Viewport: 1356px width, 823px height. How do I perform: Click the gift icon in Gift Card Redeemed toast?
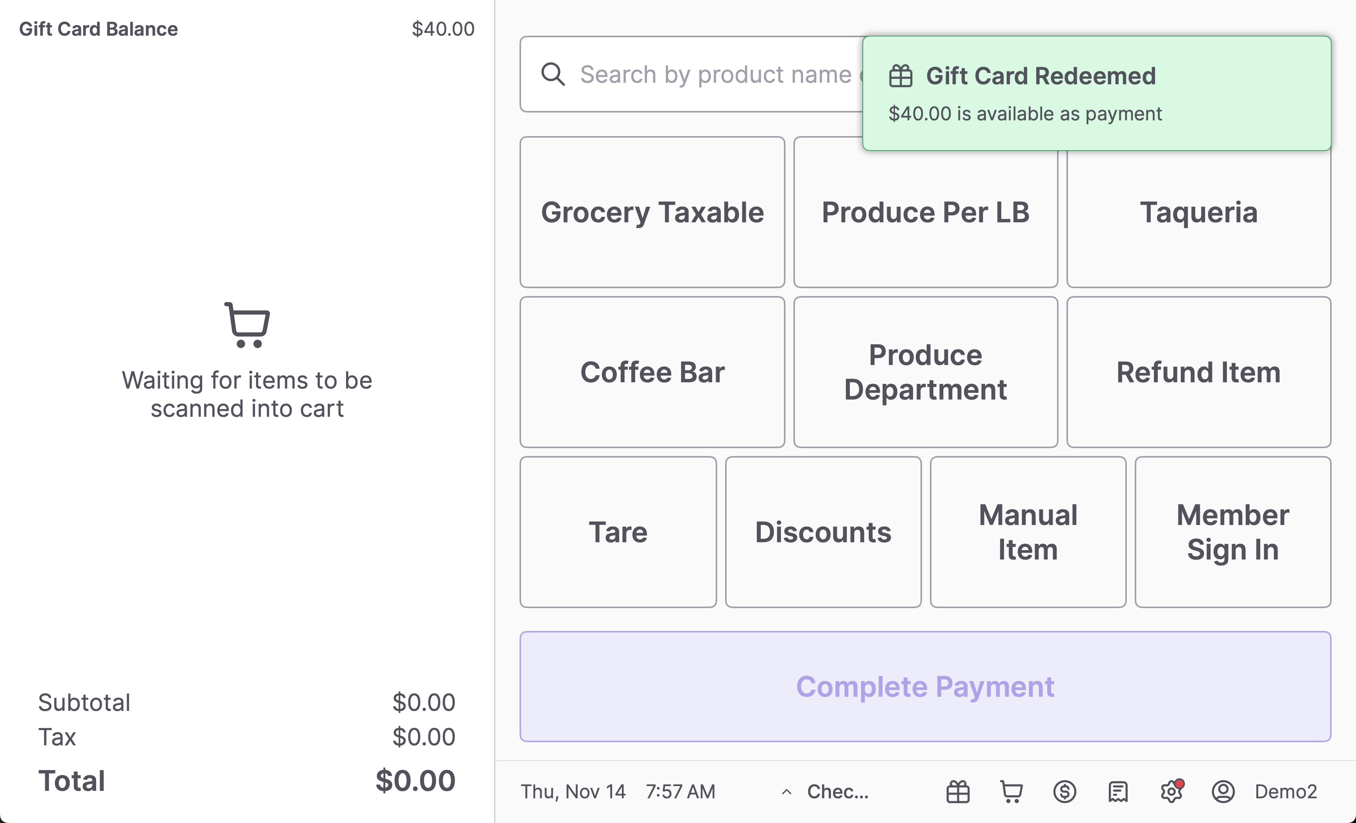[x=901, y=76]
